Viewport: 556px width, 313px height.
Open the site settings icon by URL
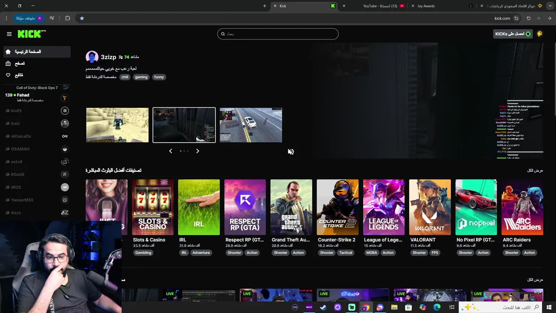516,18
